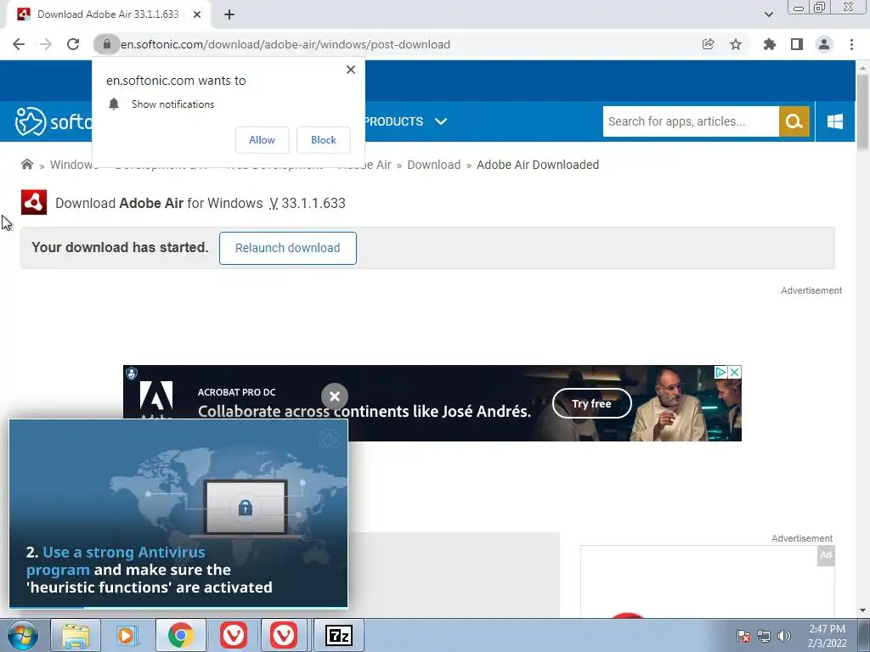Toggle the browser side panel
This screenshot has width=870, height=652.
(797, 44)
